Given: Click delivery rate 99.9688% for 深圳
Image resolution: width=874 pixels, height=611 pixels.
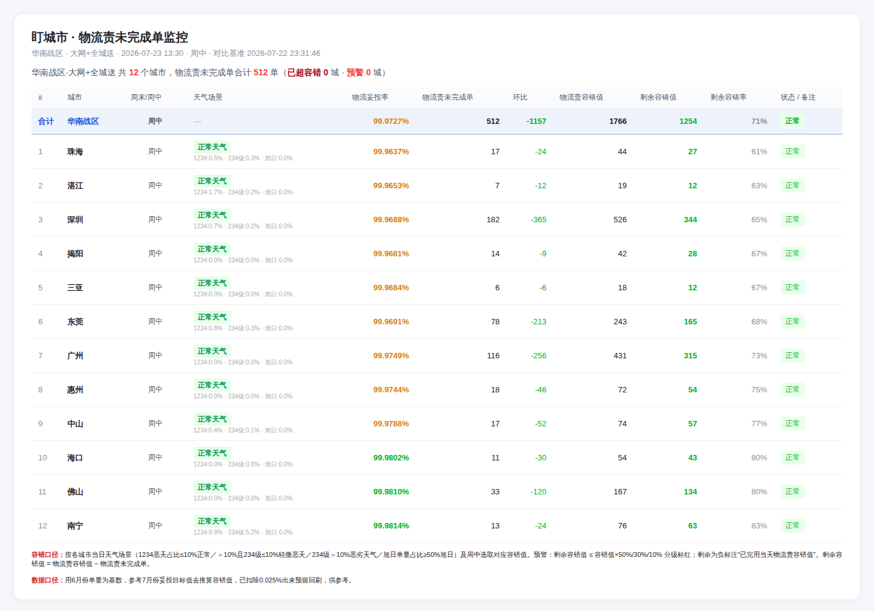Looking at the screenshot, I should (391, 220).
